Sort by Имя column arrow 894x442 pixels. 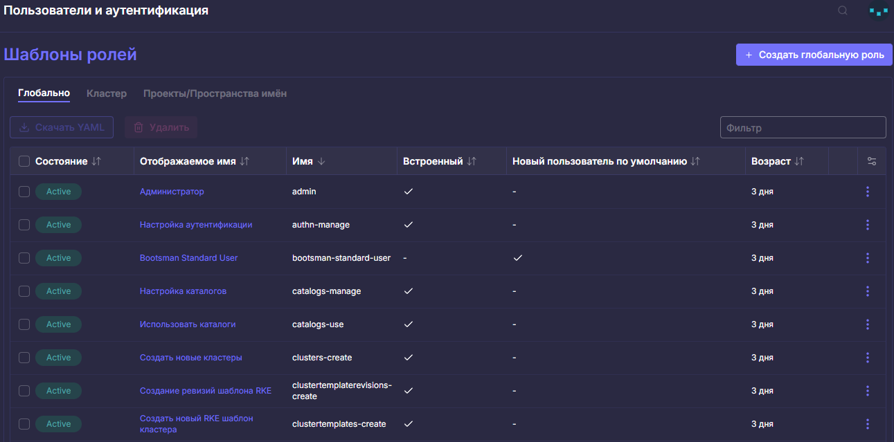321,161
